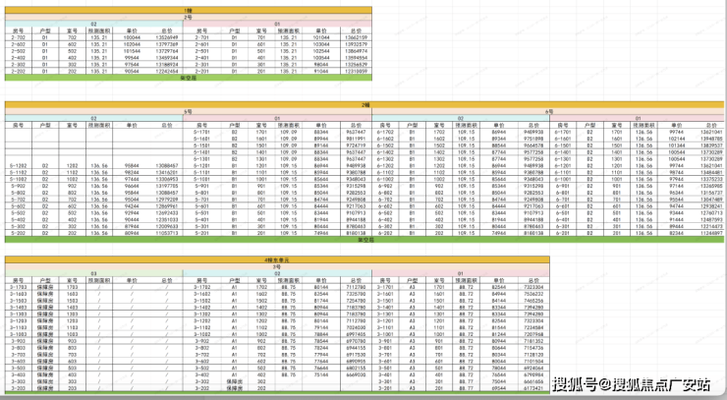727x400 pixels.
Task: Click the green 架空层 bar under building 2
Action: point(364,240)
